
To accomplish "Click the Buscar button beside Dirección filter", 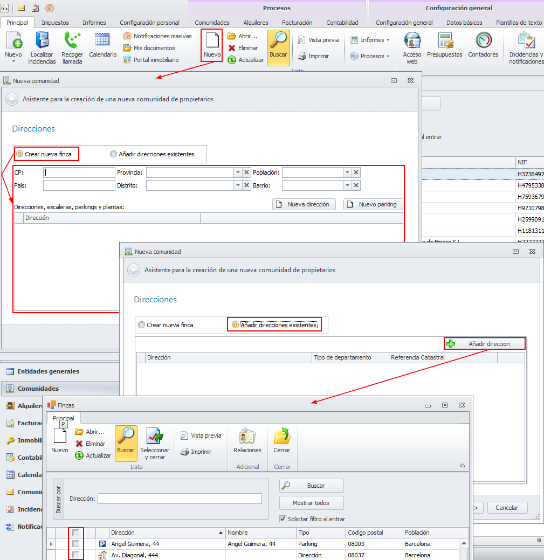I will [311, 486].
